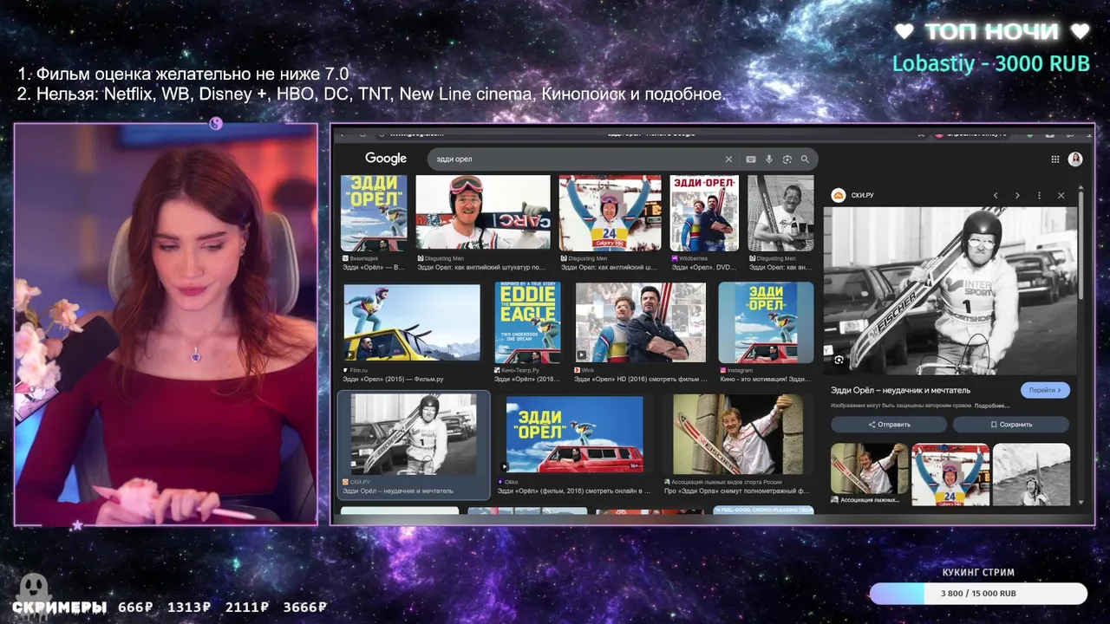This screenshot has height=624, width=1110.
Task: Click the 'СКИ.РУ' label in the preview header
Action: (862, 196)
